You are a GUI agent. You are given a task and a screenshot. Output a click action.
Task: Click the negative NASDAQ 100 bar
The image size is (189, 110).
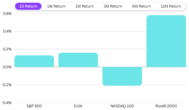[x=122, y=76]
